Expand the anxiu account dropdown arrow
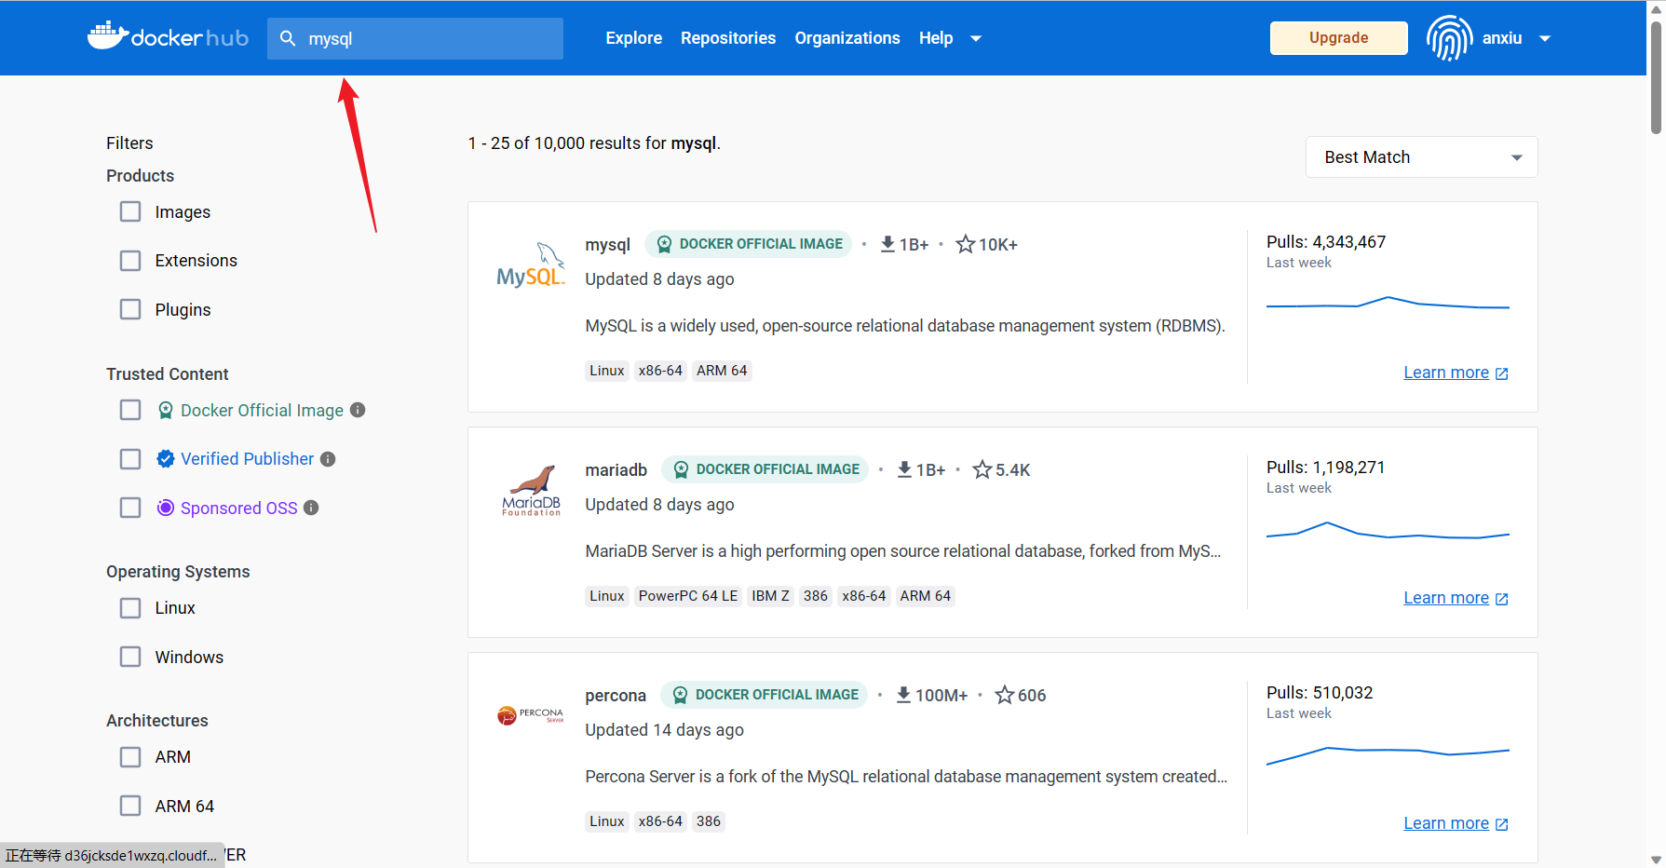 [1545, 39]
